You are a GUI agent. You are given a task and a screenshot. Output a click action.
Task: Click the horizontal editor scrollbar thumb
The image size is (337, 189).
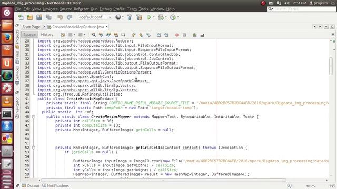point(163,180)
